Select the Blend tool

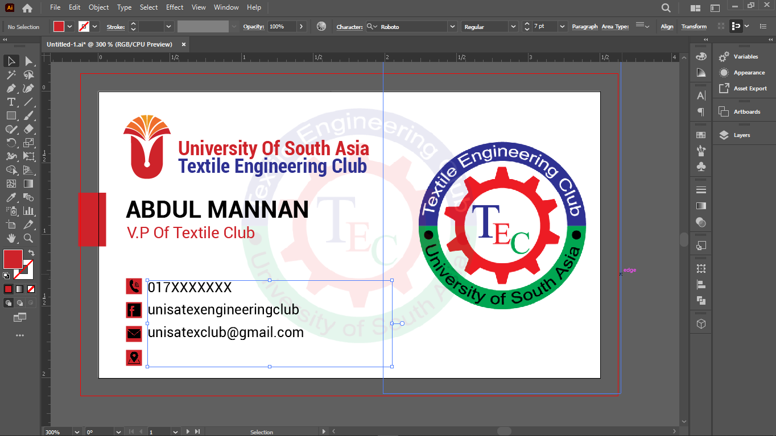point(28,197)
